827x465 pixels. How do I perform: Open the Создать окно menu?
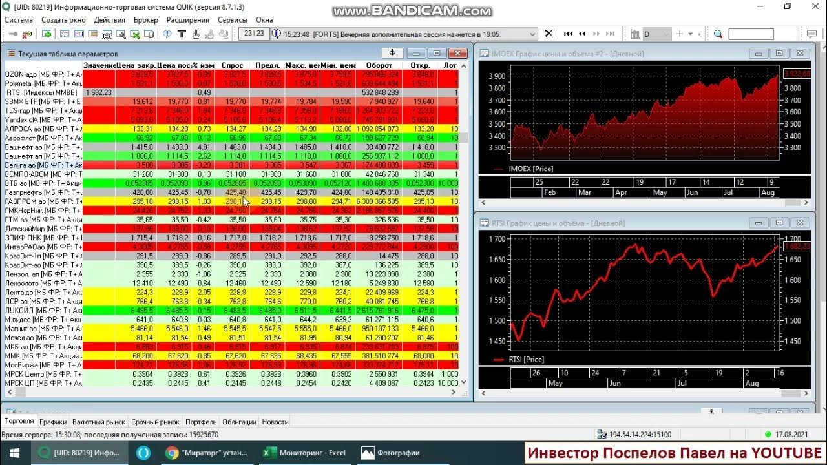pos(63,20)
